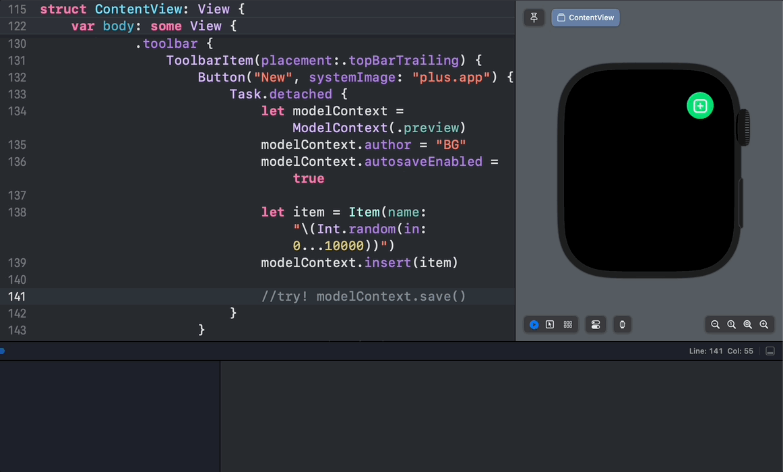Image resolution: width=783 pixels, height=472 pixels.
Task: Click line number 133 in the gutter
Action: point(17,94)
